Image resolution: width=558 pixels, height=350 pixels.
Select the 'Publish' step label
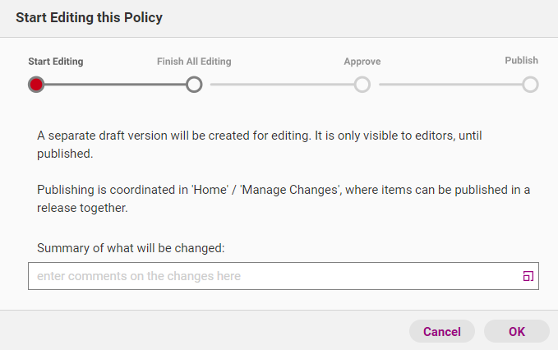click(521, 61)
